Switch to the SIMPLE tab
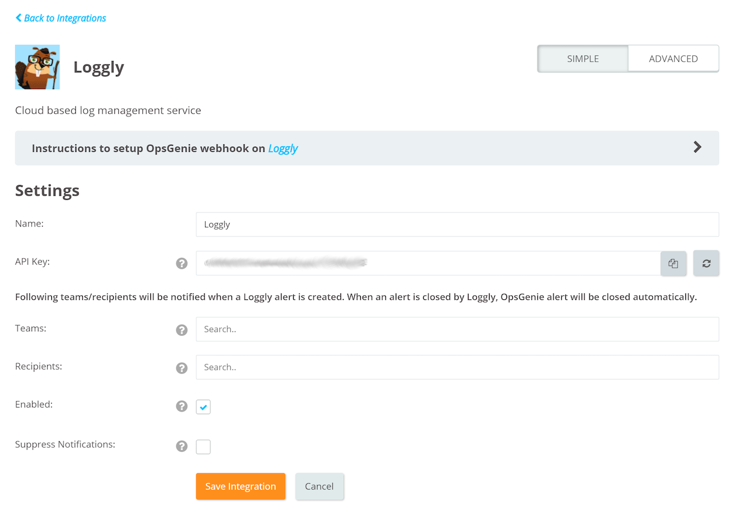This screenshot has width=746, height=517. click(x=583, y=59)
